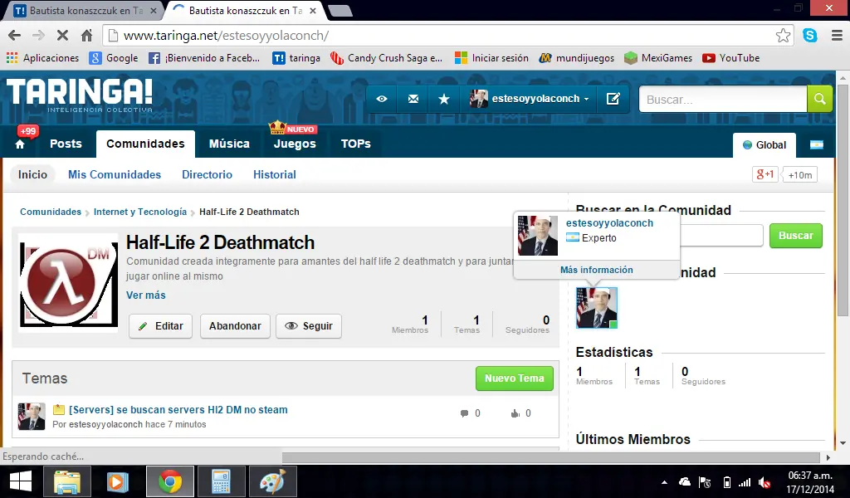Open the Música tab
Screen dimensions: 850x498
pyautogui.click(x=229, y=144)
